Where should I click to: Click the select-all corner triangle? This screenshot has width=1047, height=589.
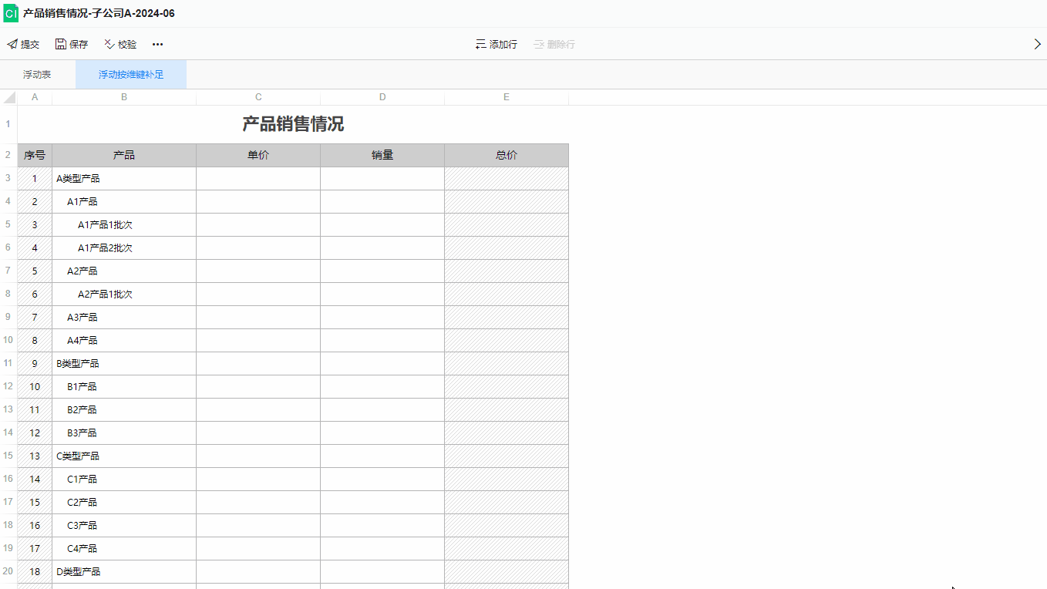9,98
